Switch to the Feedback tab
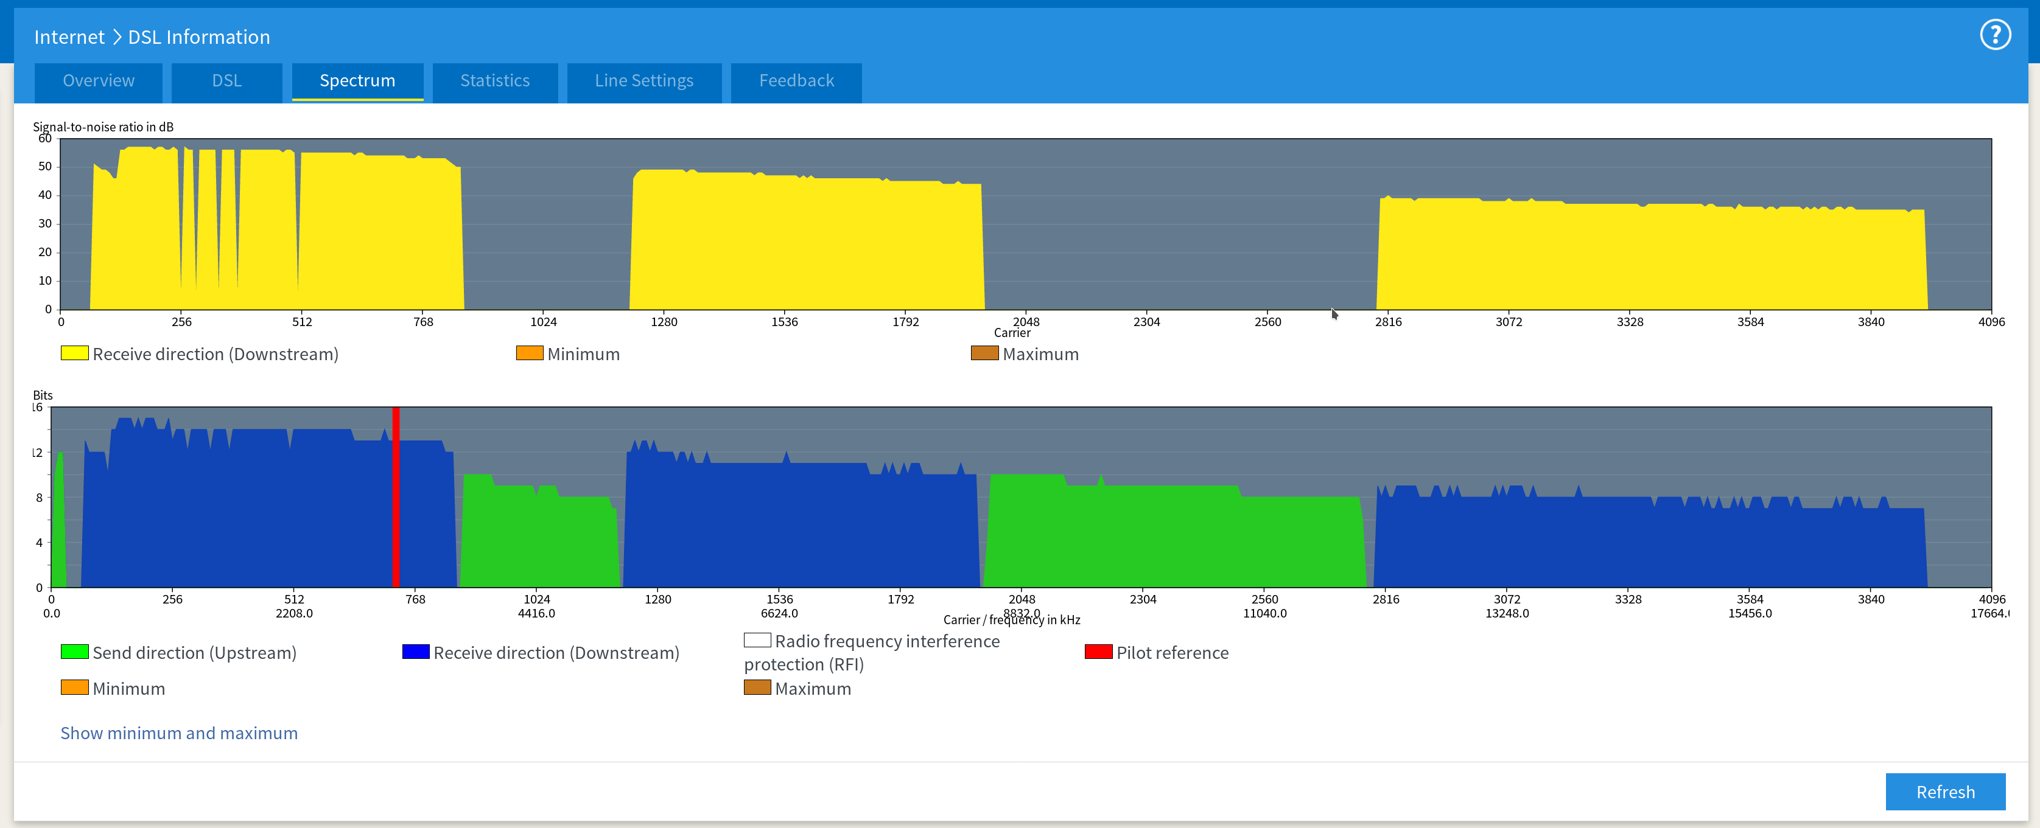The height and width of the screenshot is (828, 2040). [x=796, y=81]
